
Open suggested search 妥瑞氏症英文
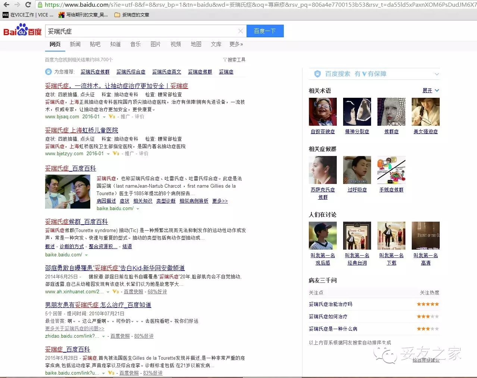pyautogui.click(x=167, y=72)
